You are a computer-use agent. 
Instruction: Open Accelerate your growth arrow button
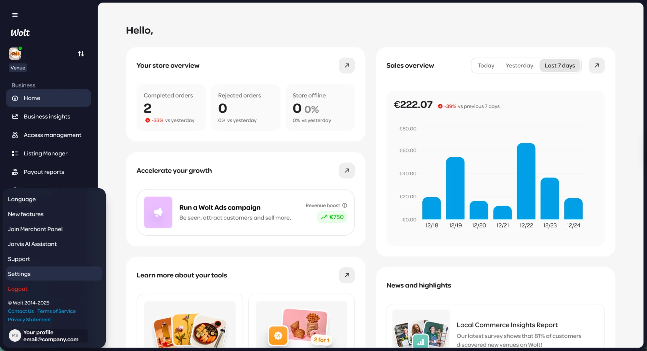coord(347,170)
